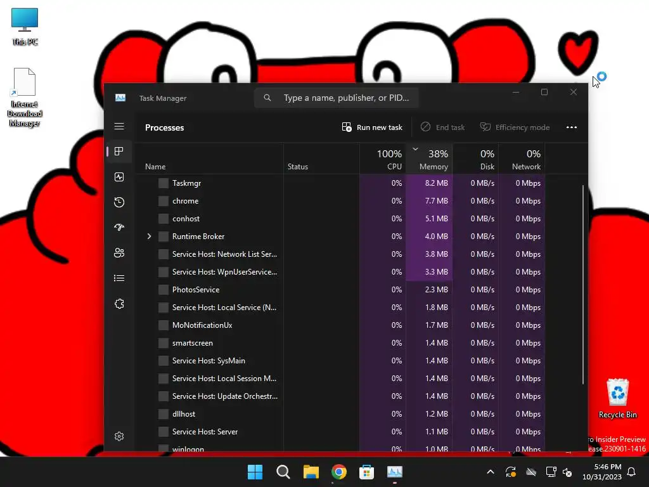The image size is (649, 487).
Task: Select the MoNotificationUx process row
Action: 340,325
